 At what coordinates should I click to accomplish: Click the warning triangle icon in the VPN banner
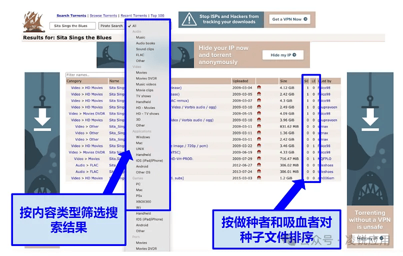tap(189, 19)
